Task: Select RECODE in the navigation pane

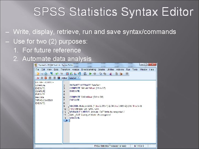Action: [40, 97]
